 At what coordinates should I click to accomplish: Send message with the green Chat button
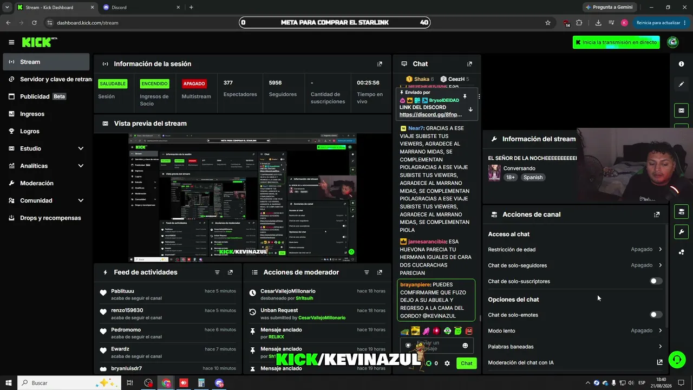pos(466,363)
